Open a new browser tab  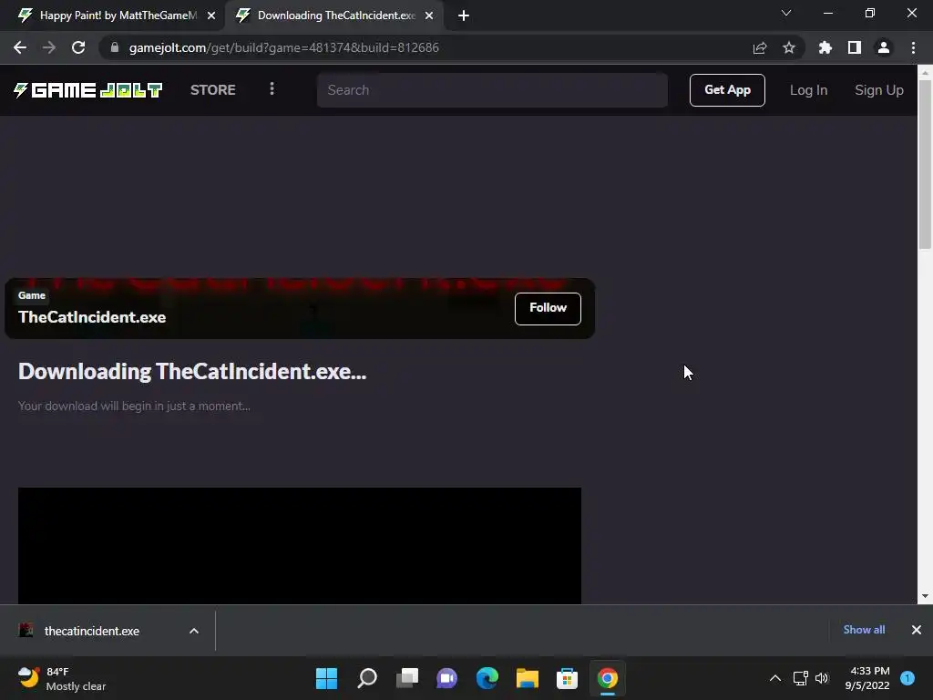(x=464, y=15)
